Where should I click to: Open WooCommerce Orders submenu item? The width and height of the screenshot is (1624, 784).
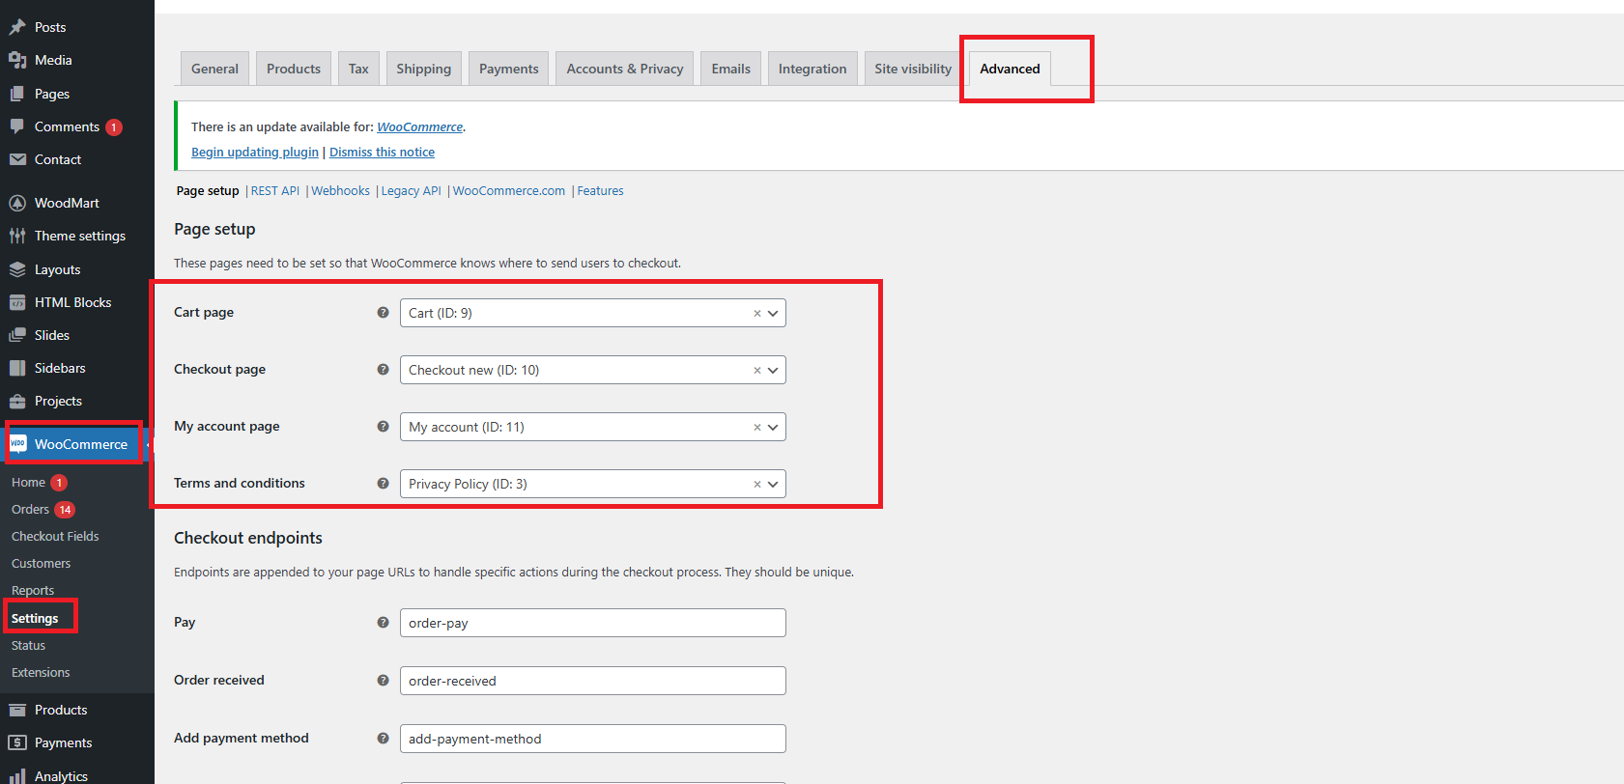[x=30, y=509]
